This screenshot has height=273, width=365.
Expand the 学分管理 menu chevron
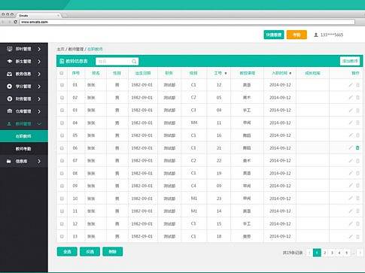39,86
